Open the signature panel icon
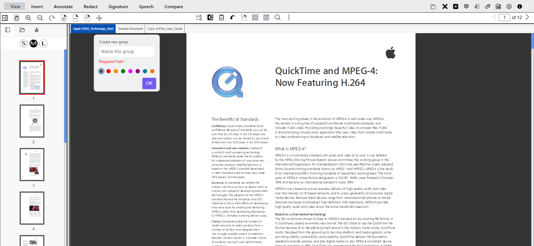 tap(36, 30)
